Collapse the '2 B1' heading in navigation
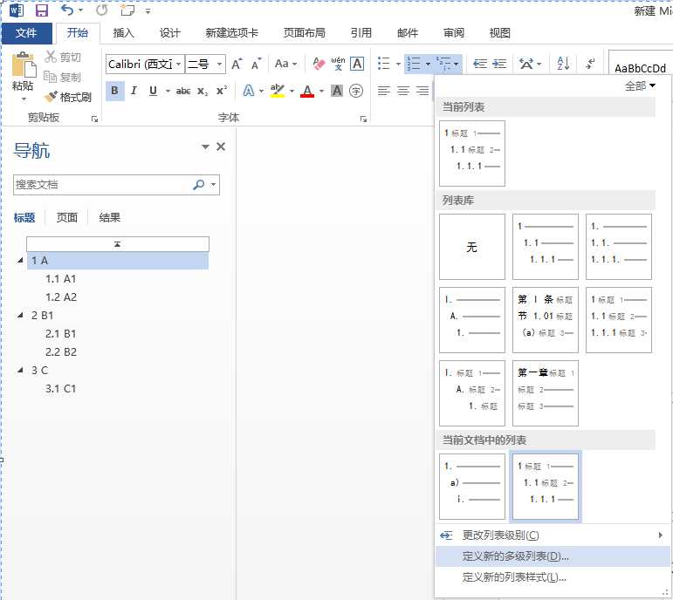 20,315
